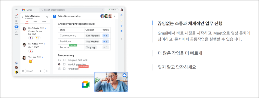
Task: Click the Search all conversations field
Action: [72, 10]
